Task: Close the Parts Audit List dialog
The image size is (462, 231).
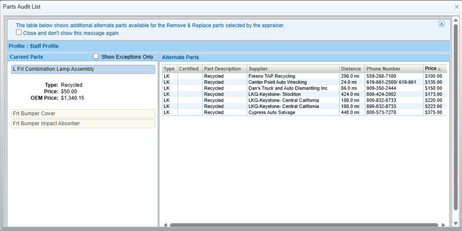Action: (x=457, y=7)
